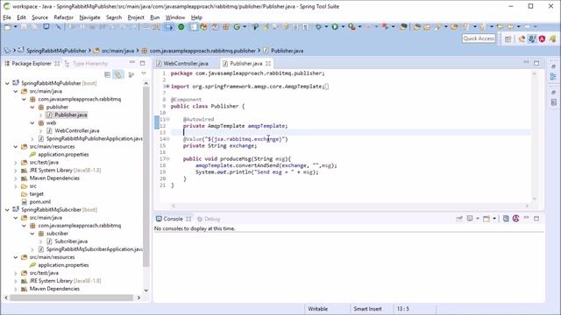Click the Open Perspective icon
Screen dimensions: 561x315
click(508, 38)
